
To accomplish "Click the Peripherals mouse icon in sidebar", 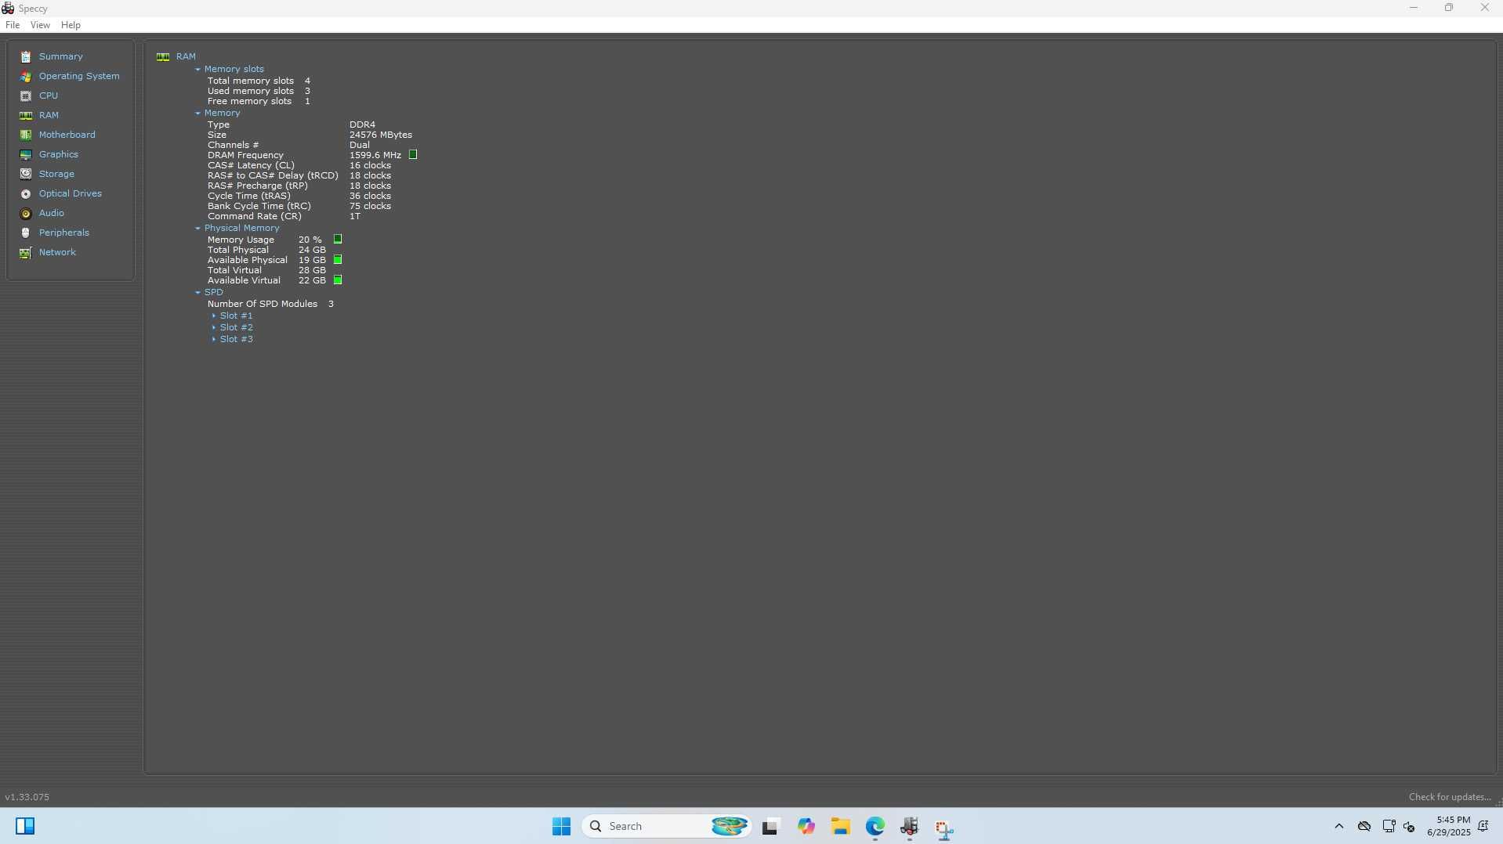I will click(26, 233).
